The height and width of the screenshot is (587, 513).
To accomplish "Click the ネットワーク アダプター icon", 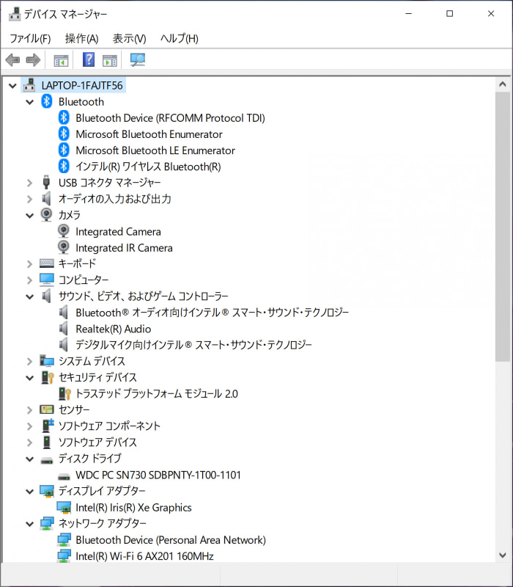I will pyautogui.click(x=47, y=523).
